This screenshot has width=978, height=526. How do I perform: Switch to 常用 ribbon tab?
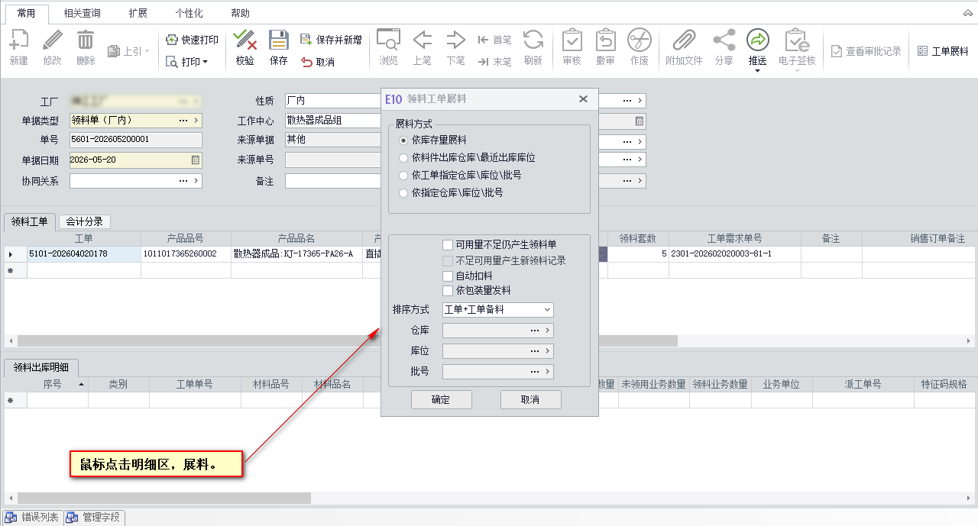click(x=27, y=13)
